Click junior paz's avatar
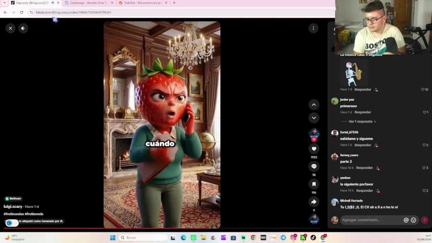Screen dimensions: 432x243 point(334,101)
